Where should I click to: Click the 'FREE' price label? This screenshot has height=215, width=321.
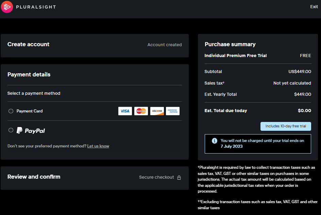pos(305,56)
